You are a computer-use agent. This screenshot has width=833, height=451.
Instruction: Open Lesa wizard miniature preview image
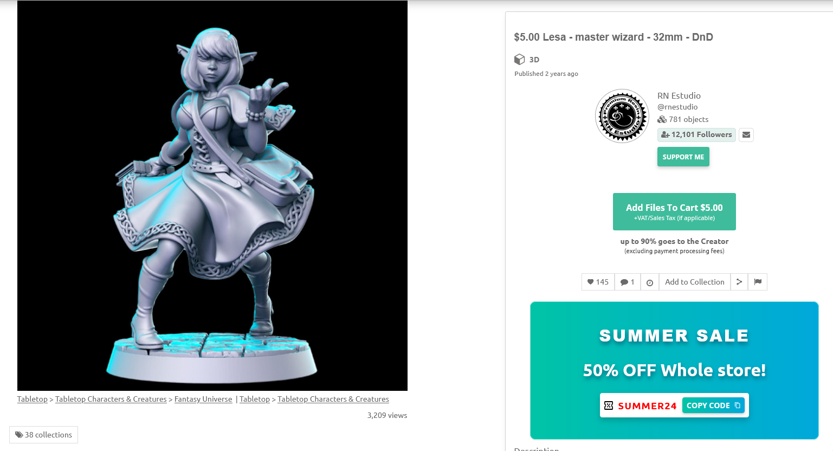click(212, 196)
